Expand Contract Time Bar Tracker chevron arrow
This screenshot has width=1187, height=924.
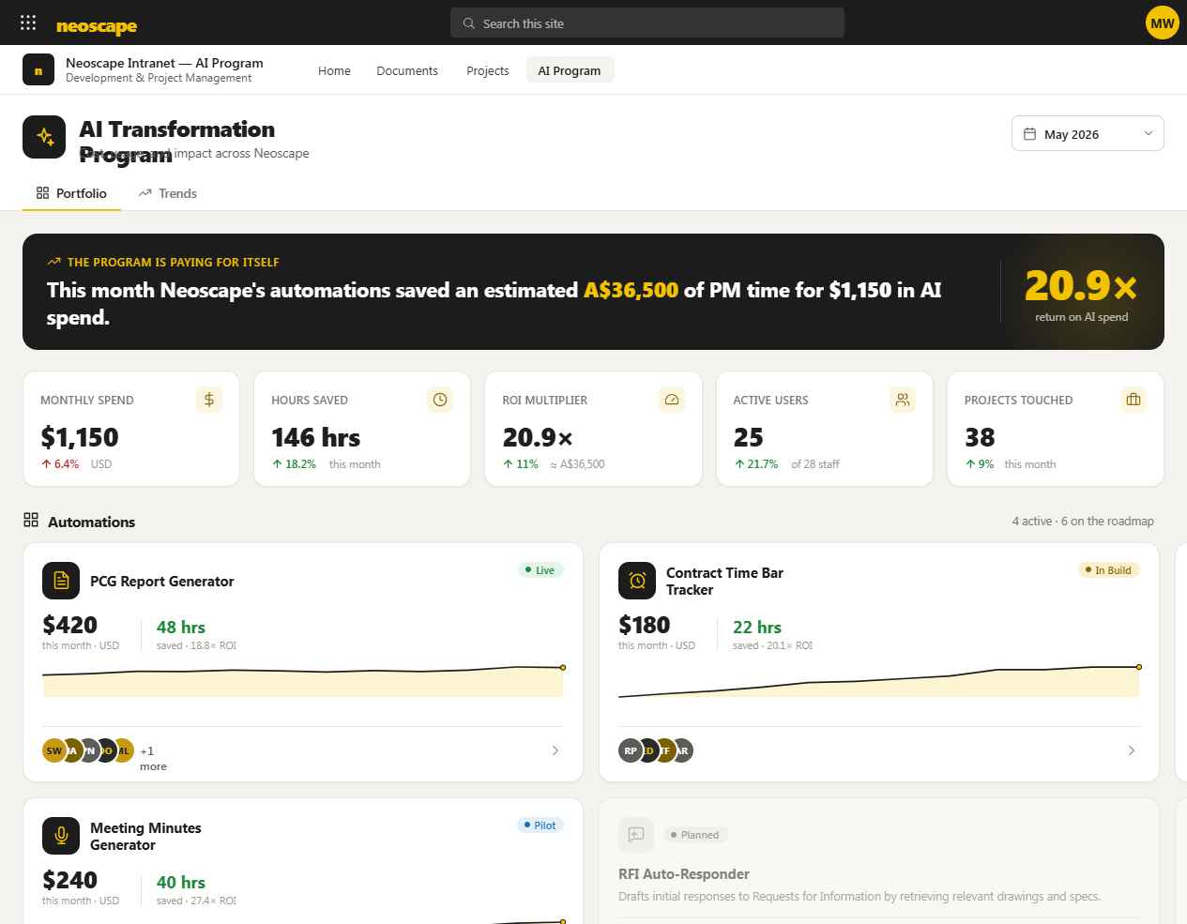pyautogui.click(x=1132, y=750)
